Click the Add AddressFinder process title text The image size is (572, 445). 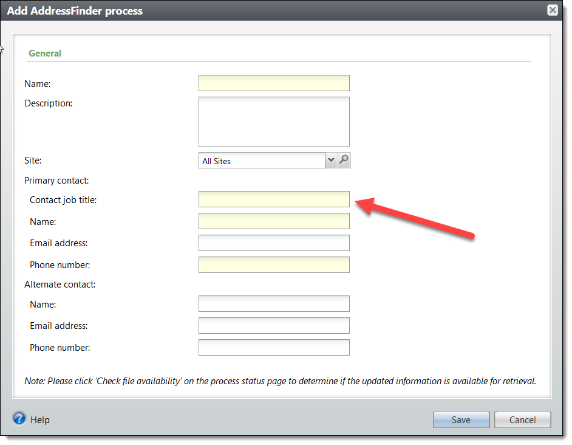coord(75,10)
